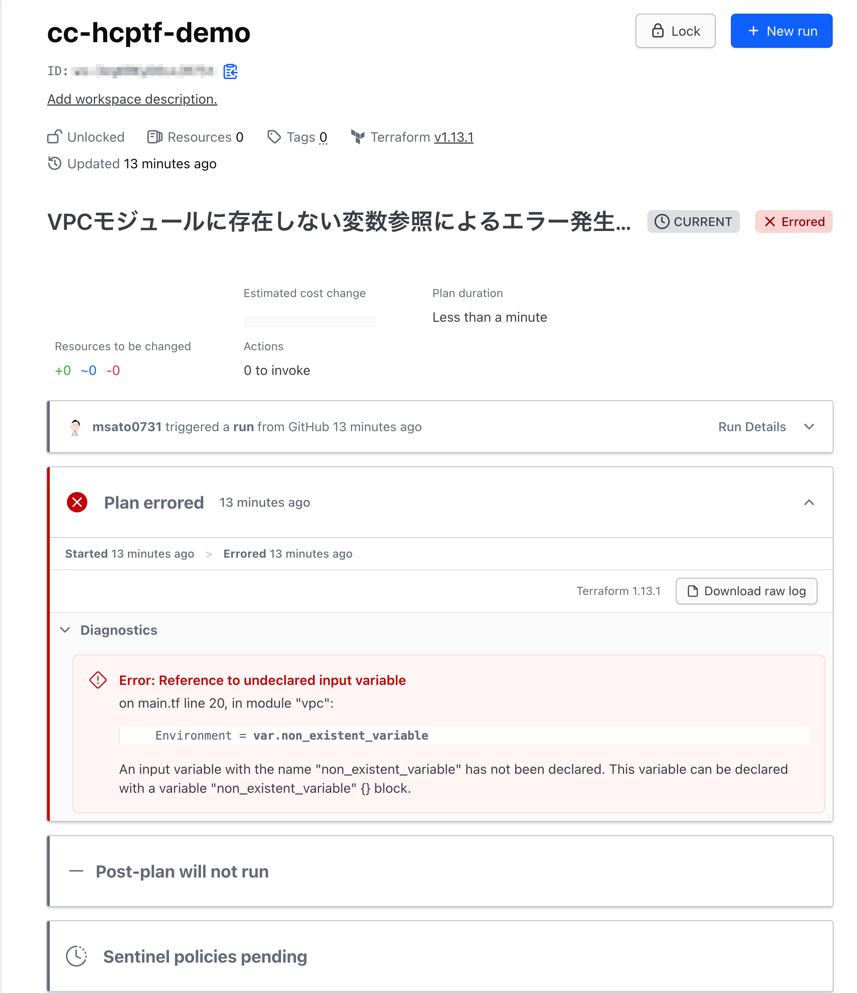Screen dimensions: 857x993
Task: Click the Resources icon
Action: point(154,137)
